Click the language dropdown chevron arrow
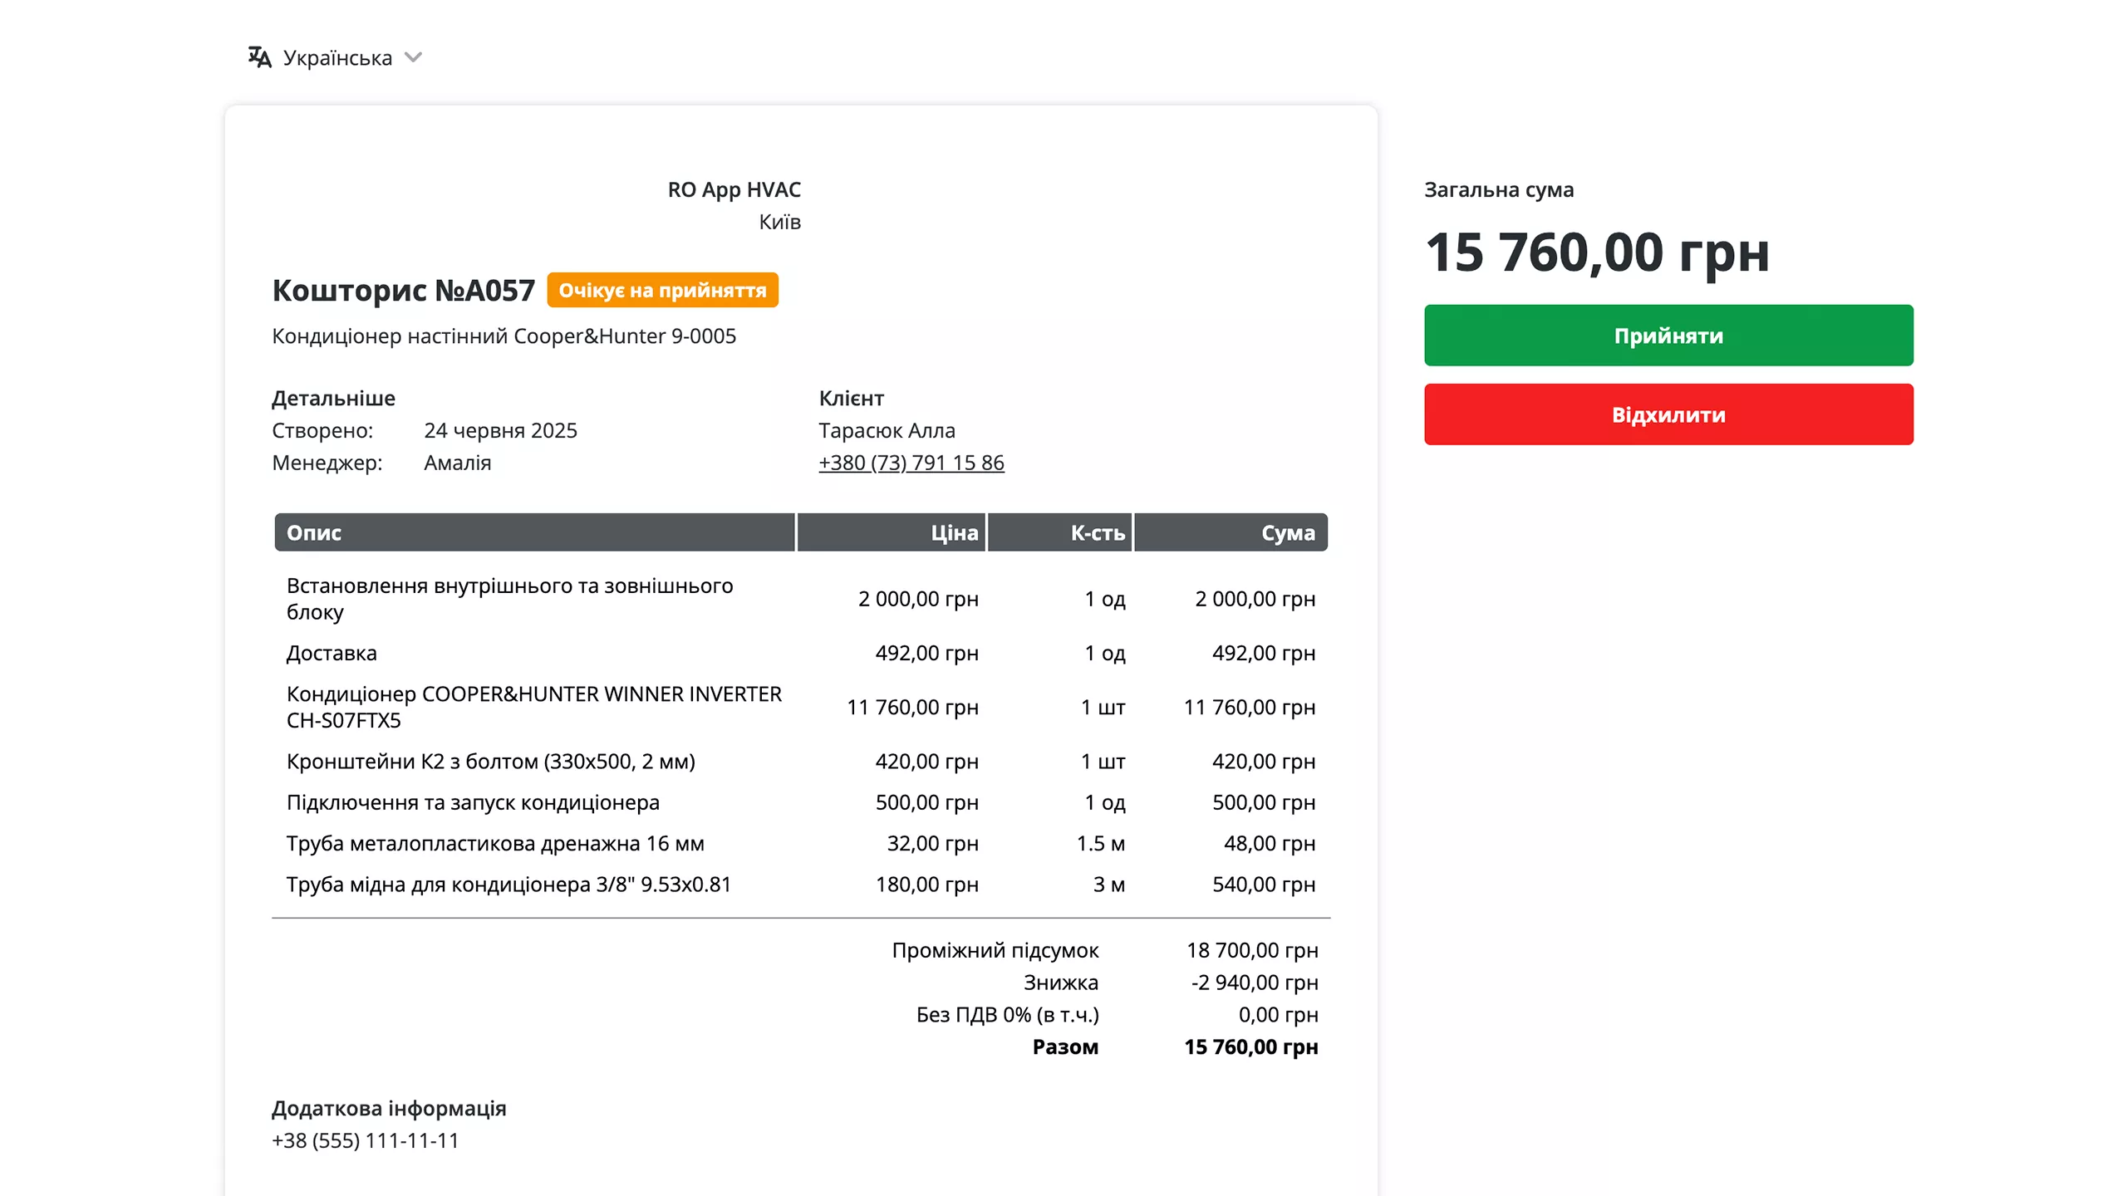 (x=413, y=57)
